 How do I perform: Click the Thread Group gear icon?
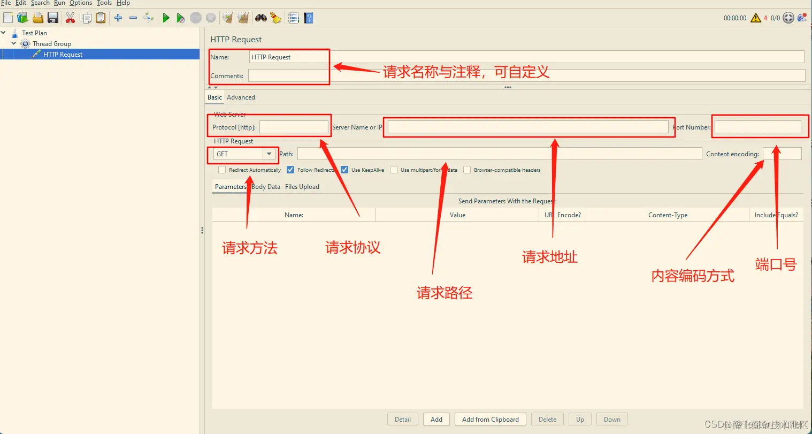tap(25, 44)
